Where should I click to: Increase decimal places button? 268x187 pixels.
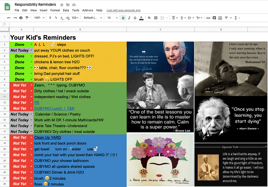coord(68,18)
